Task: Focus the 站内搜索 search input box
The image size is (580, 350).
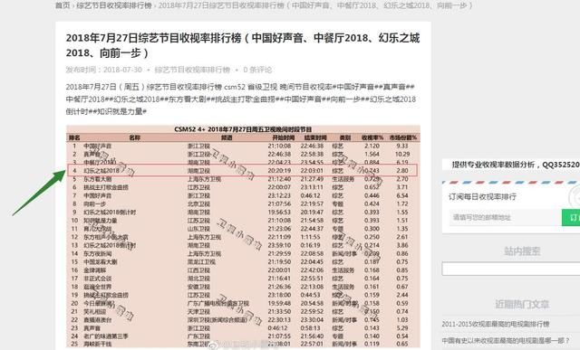Action: click(x=511, y=269)
